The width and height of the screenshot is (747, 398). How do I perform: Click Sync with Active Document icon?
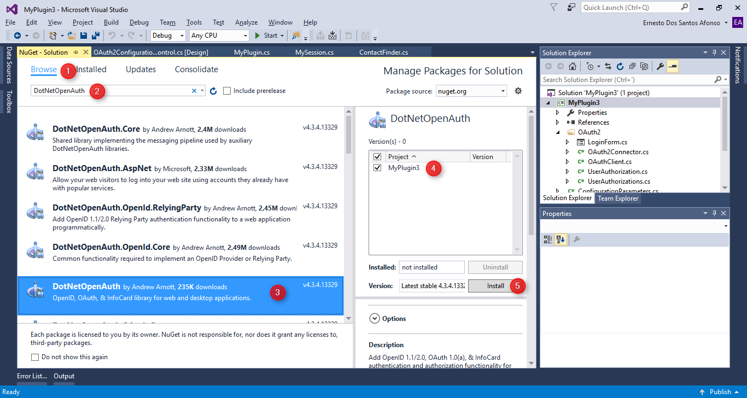[x=608, y=66]
